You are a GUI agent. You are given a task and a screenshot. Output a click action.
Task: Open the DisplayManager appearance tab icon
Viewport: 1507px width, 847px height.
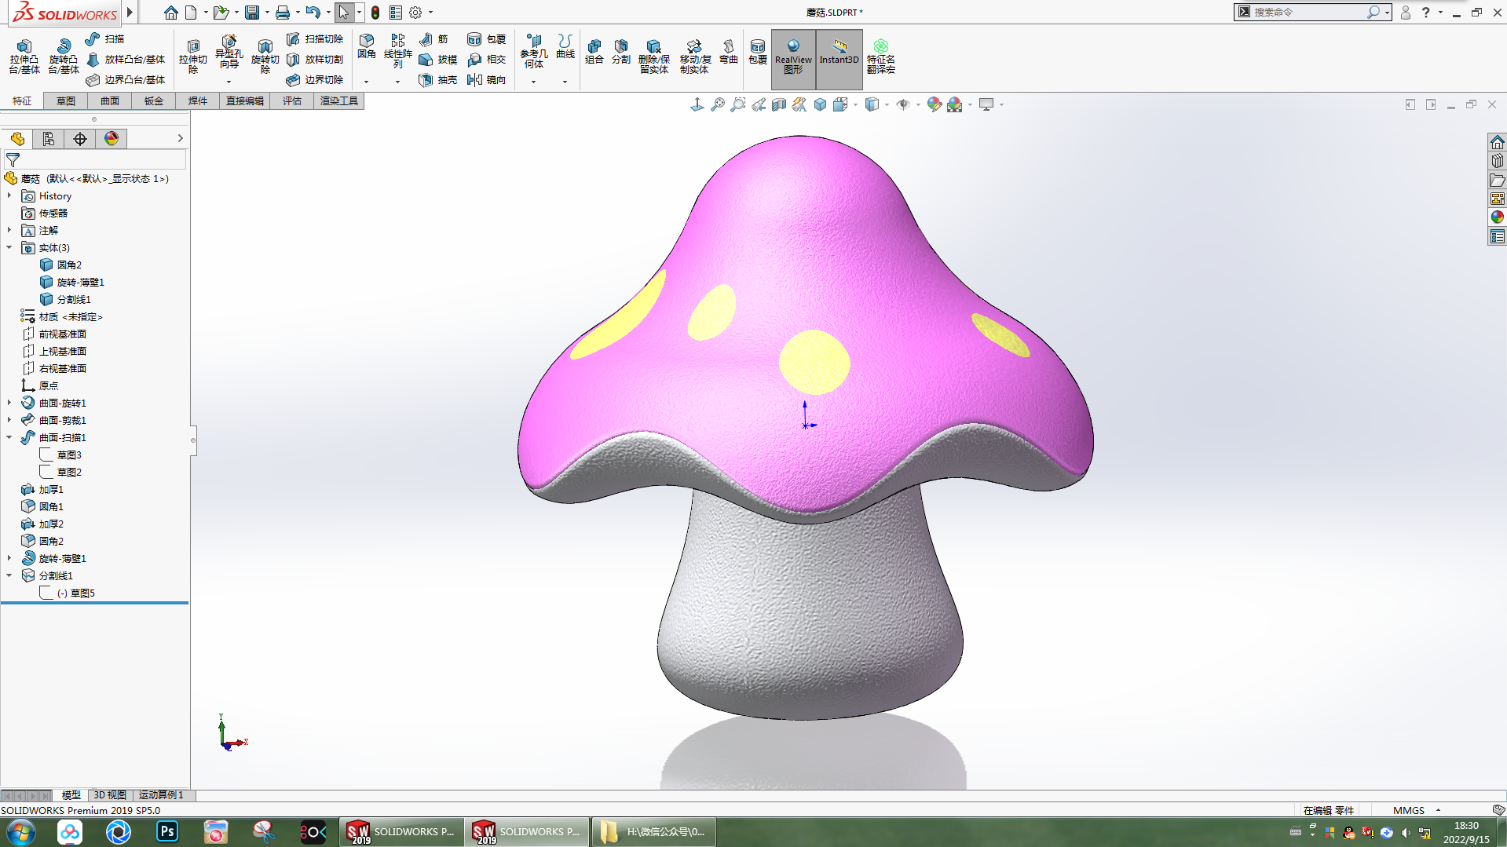tap(112, 139)
